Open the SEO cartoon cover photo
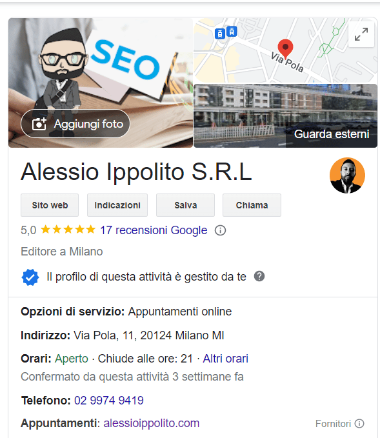Screen dimensions: 380x438 coord(101,83)
